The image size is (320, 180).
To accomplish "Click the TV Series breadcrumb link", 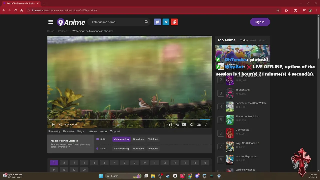I will (63, 31).
